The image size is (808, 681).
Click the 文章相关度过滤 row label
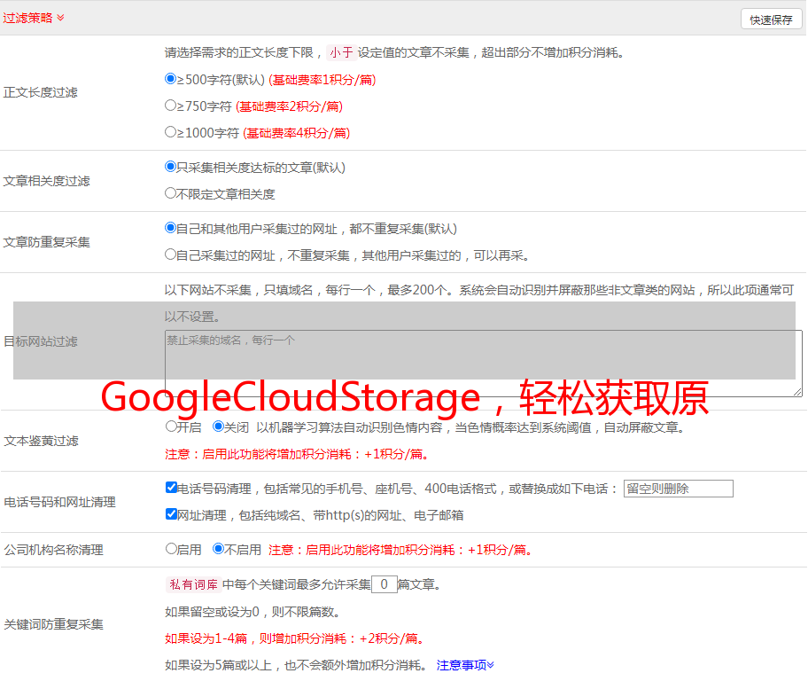pos(46,181)
